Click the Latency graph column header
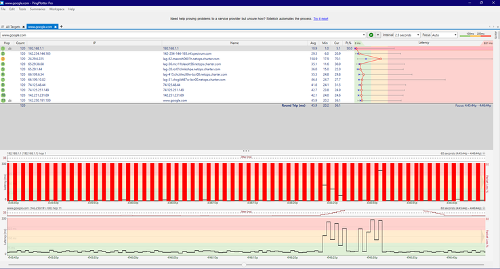 (424, 43)
